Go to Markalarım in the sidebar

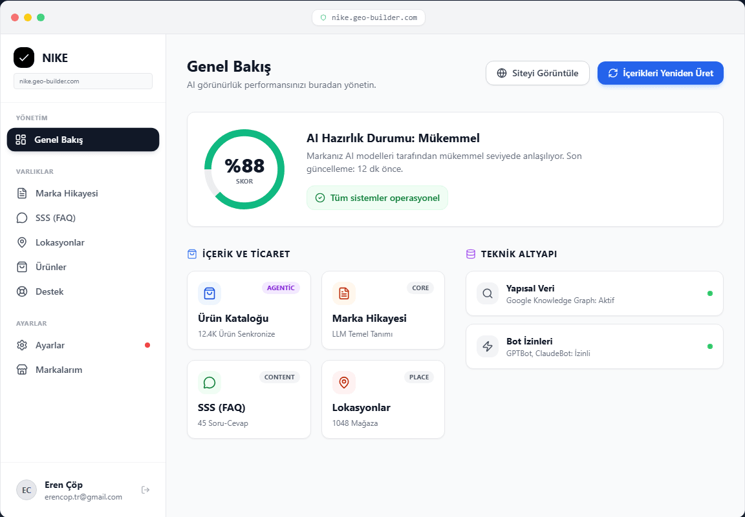83,370
